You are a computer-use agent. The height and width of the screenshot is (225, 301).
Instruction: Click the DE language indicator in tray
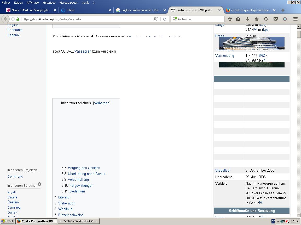coord(273,221)
